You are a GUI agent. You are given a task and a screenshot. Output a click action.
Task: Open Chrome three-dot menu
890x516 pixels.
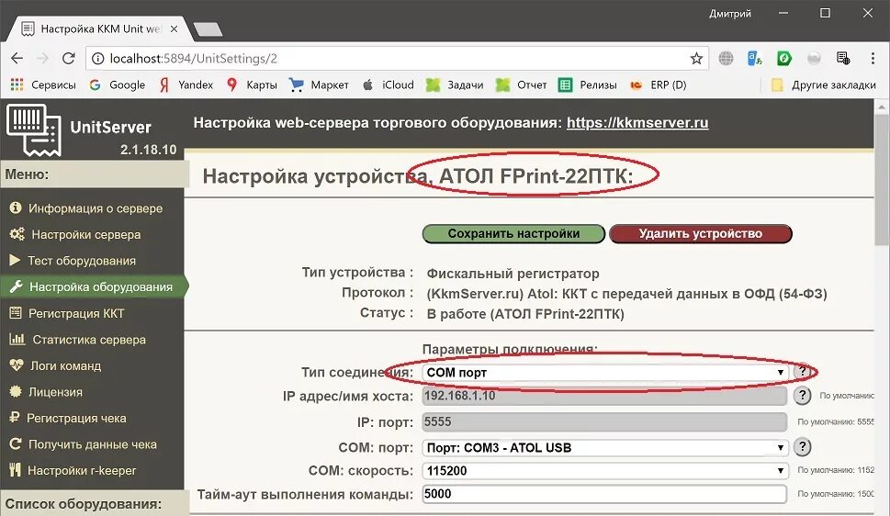pyautogui.click(x=873, y=58)
